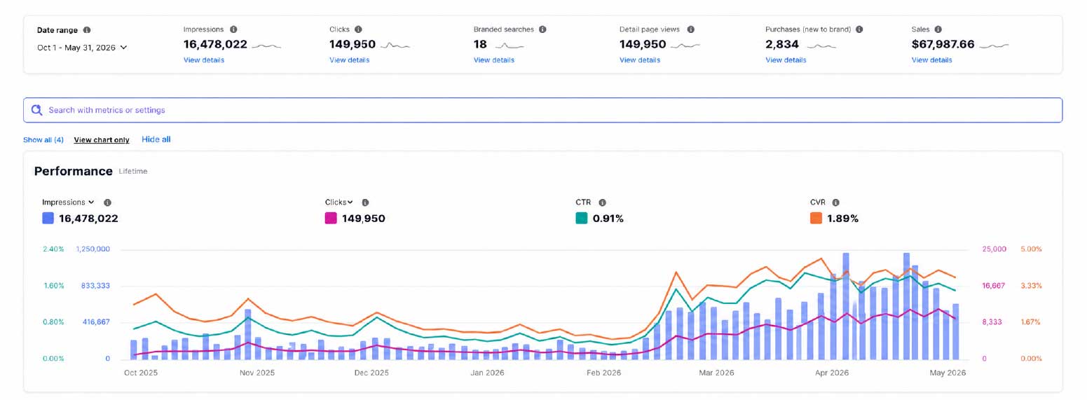Click the CTR value 0.91%

(608, 219)
